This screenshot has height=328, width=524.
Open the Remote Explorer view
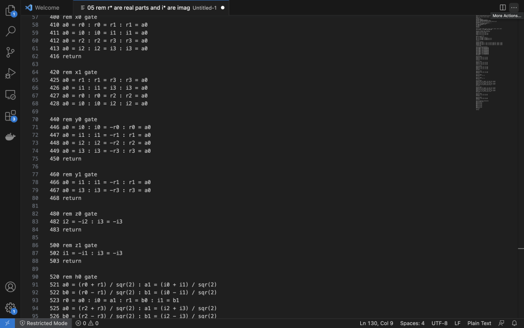[x=10, y=95]
